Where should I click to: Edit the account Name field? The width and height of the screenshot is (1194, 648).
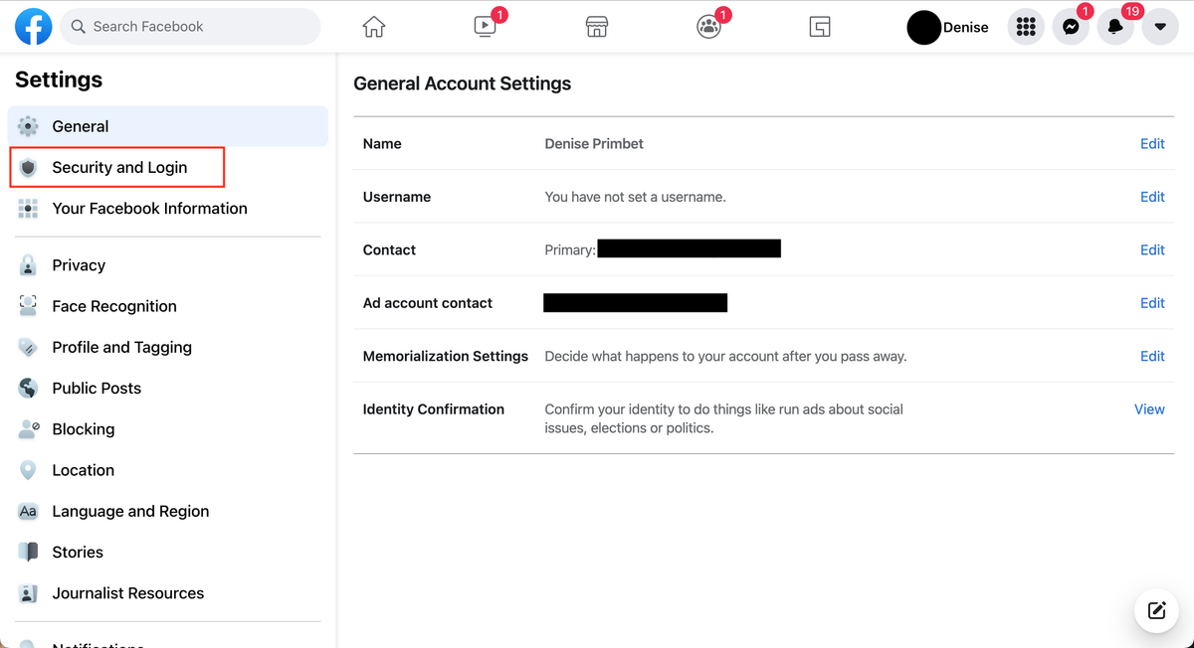[1152, 143]
